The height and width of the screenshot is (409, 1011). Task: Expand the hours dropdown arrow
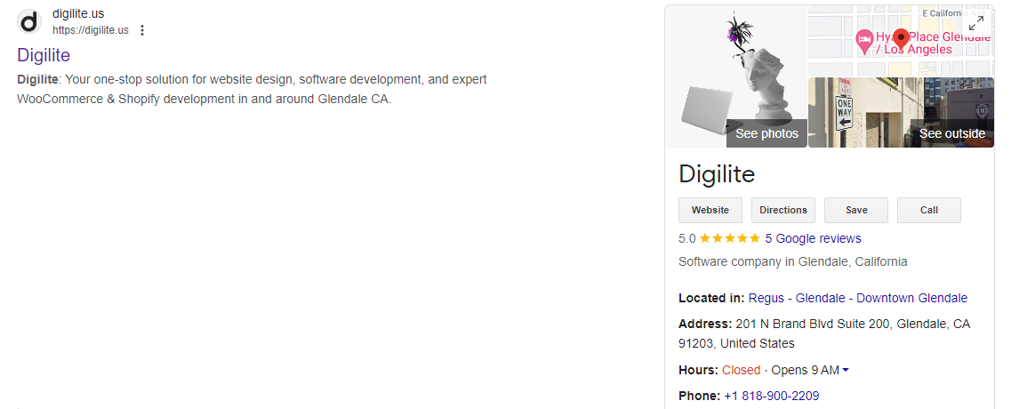click(846, 370)
